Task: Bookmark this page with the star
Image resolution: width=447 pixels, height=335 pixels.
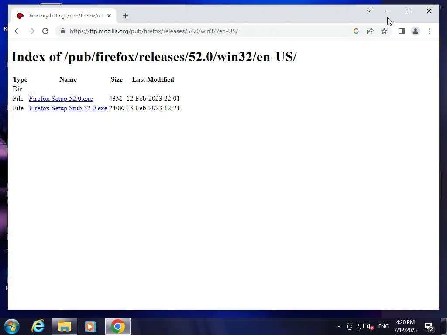Action: click(384, 31)
